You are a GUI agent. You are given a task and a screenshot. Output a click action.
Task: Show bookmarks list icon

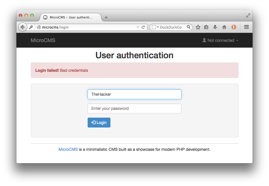[x=206, y=27]
